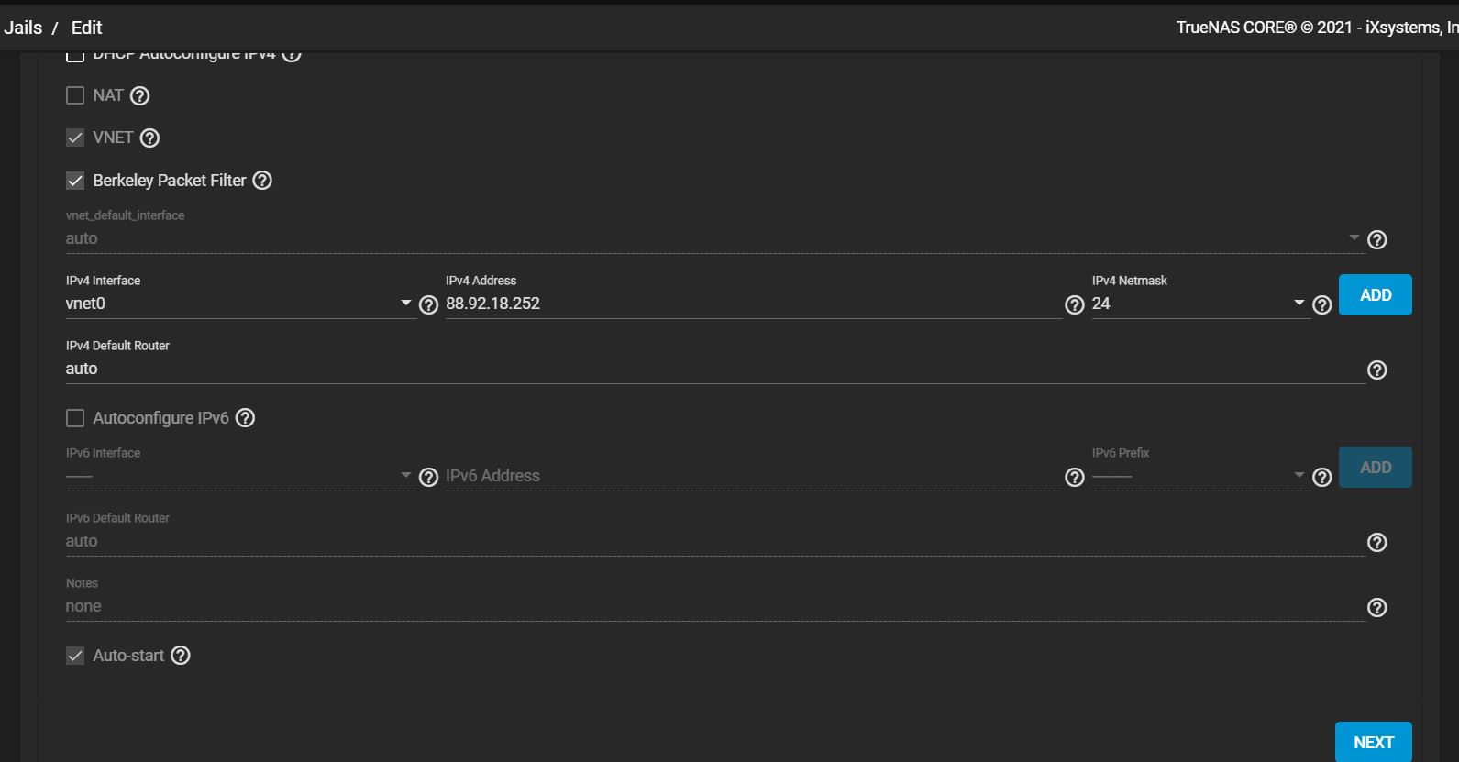Click the Autoconfigure IPv6 help icon
This screenshot has width=1459, height=762.
pos(245,418)
